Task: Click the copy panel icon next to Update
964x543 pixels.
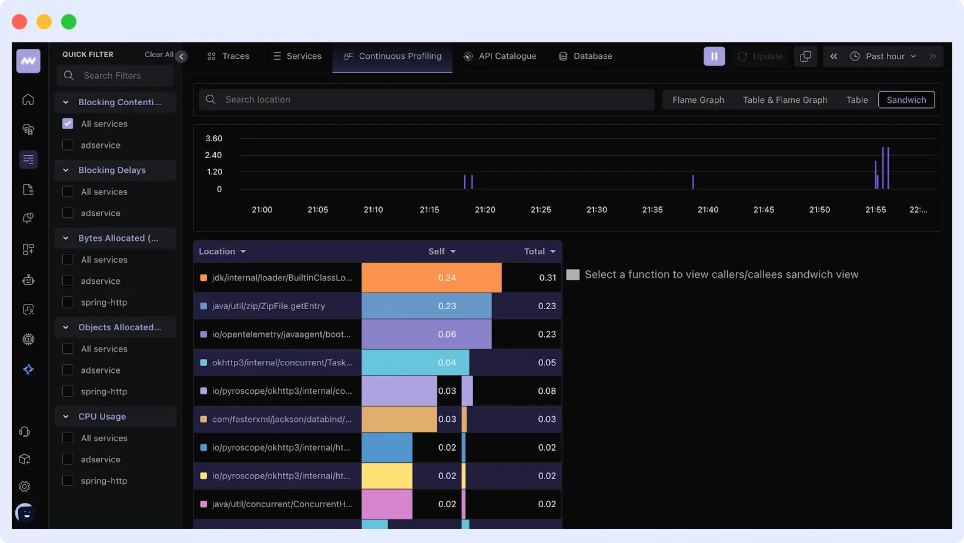Action: pyautogui.click(x=805, y=56)
